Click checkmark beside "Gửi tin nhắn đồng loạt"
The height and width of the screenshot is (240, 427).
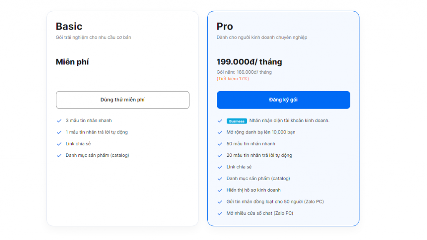pyautogui.click(x=220, y=202)
